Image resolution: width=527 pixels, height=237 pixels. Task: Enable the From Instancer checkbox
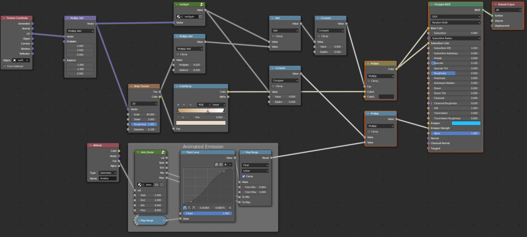[x=5, y=66]
